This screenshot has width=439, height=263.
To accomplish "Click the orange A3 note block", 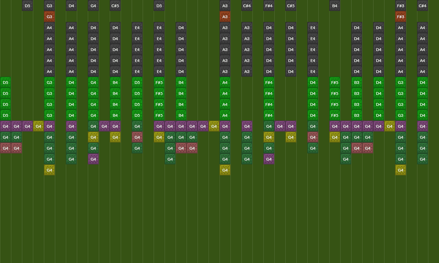I will pyautogui.click(x=225, y=16).
